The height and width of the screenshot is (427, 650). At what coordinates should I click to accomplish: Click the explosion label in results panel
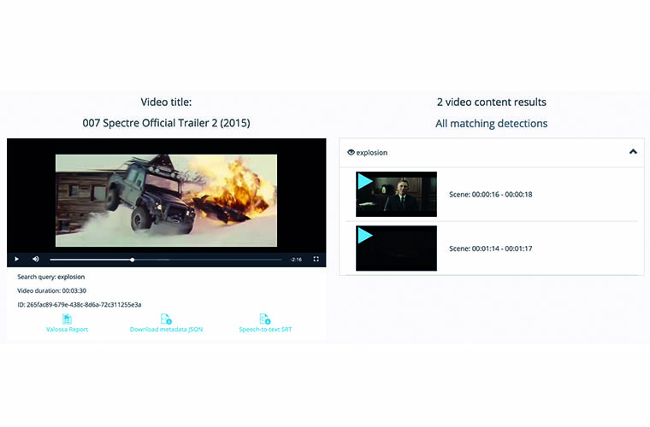click(x=372, y=153)
